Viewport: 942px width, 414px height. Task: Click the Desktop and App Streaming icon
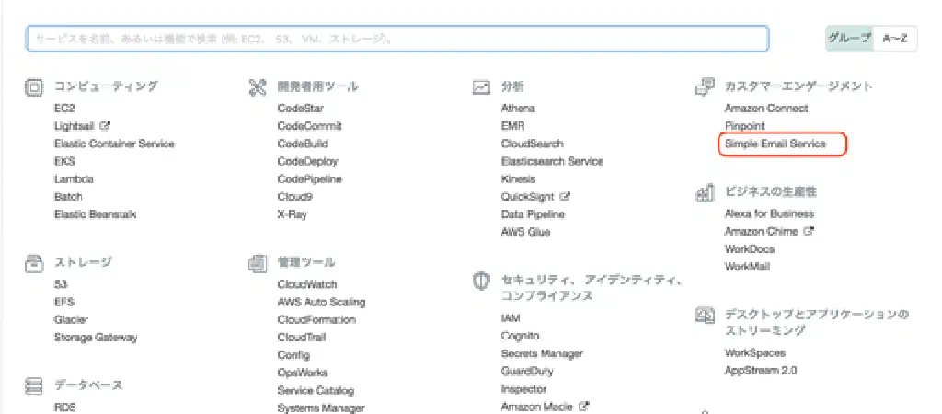tap(705, 316)
